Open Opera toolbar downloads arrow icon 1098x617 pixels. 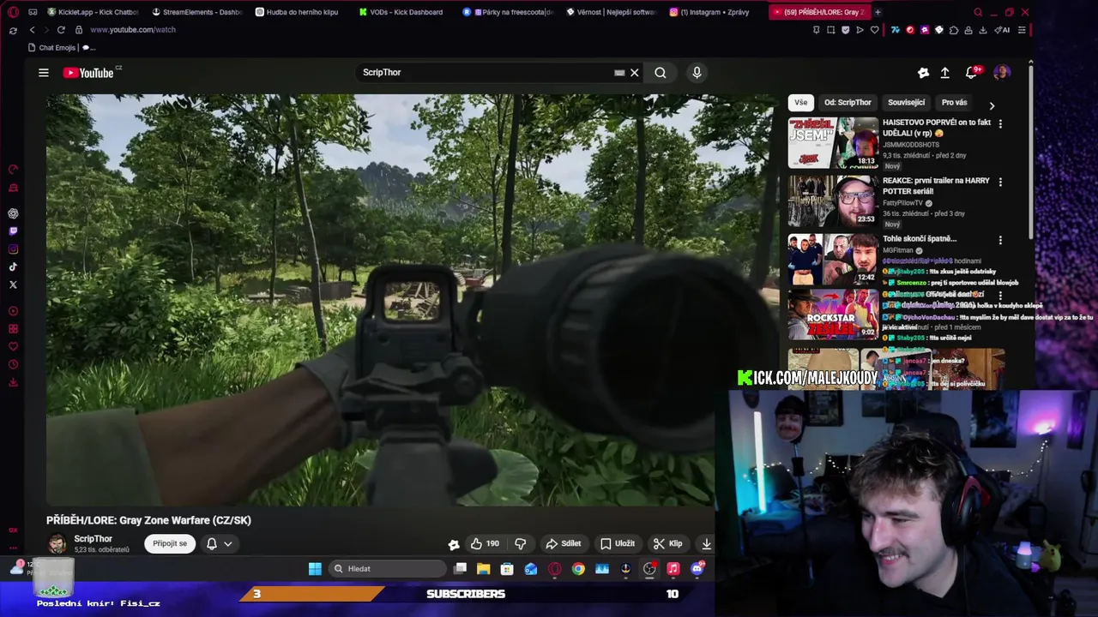(x=984, y=30)
